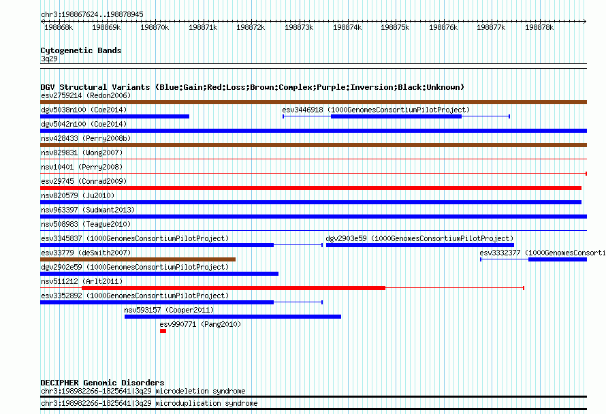The width and height of the screenshot is (606, 414).
Task: Open the esv3446918 variant label
Action: coord(376,110)
